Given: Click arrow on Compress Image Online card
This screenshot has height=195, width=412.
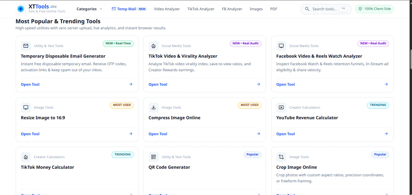Looking at the screenshot, I should coord(258,134).
